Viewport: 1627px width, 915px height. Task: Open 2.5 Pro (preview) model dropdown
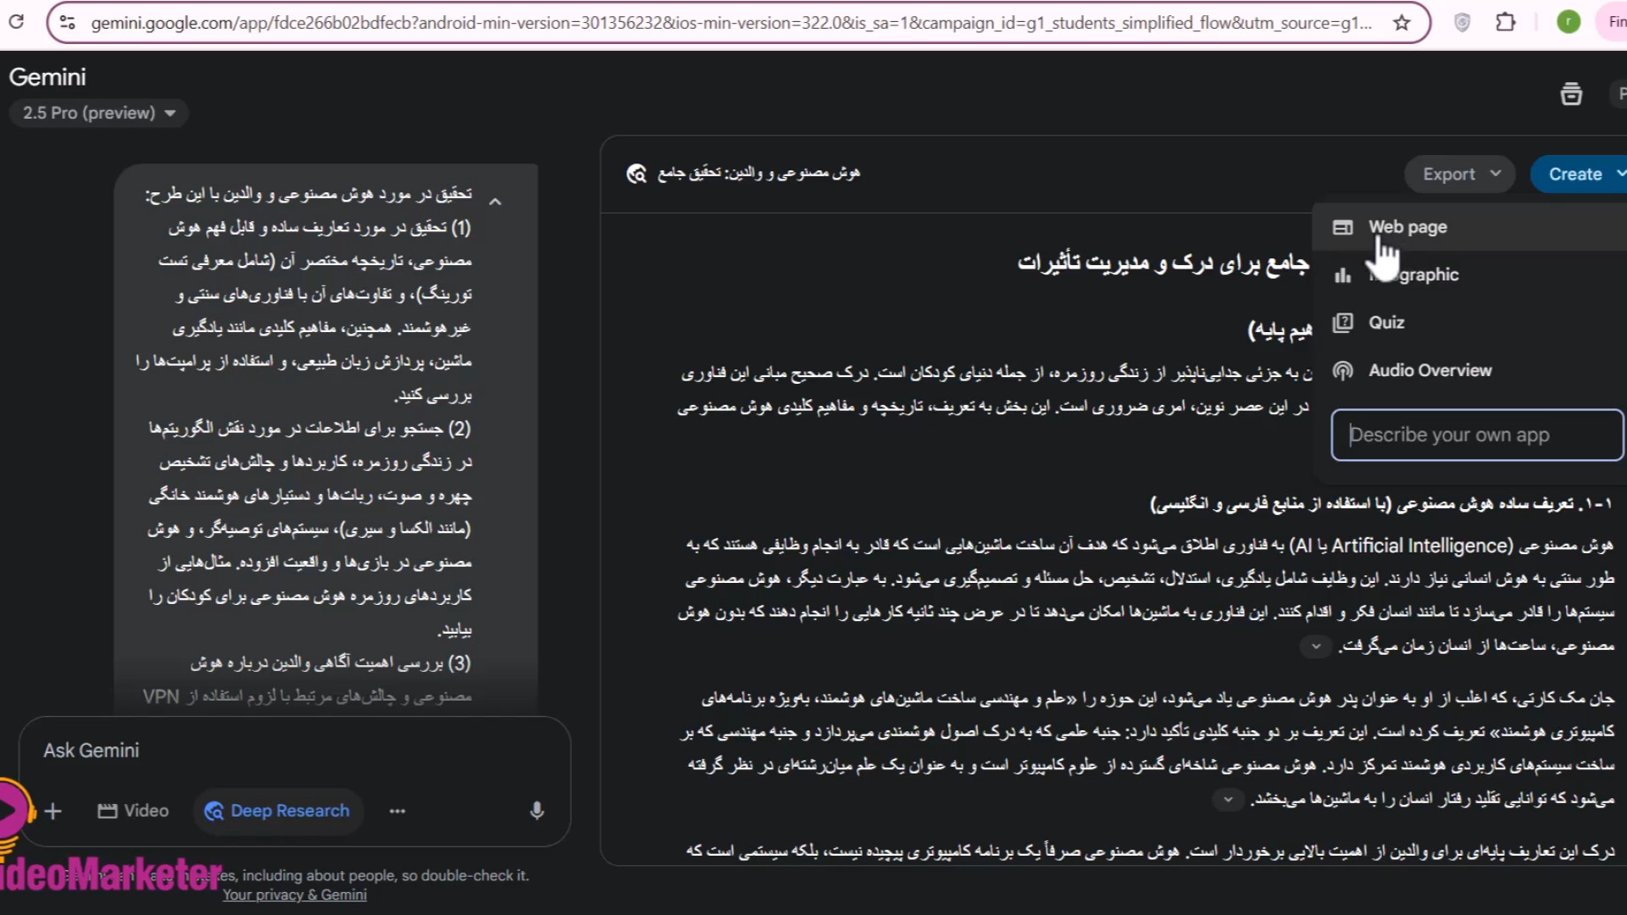pos(98,113)
